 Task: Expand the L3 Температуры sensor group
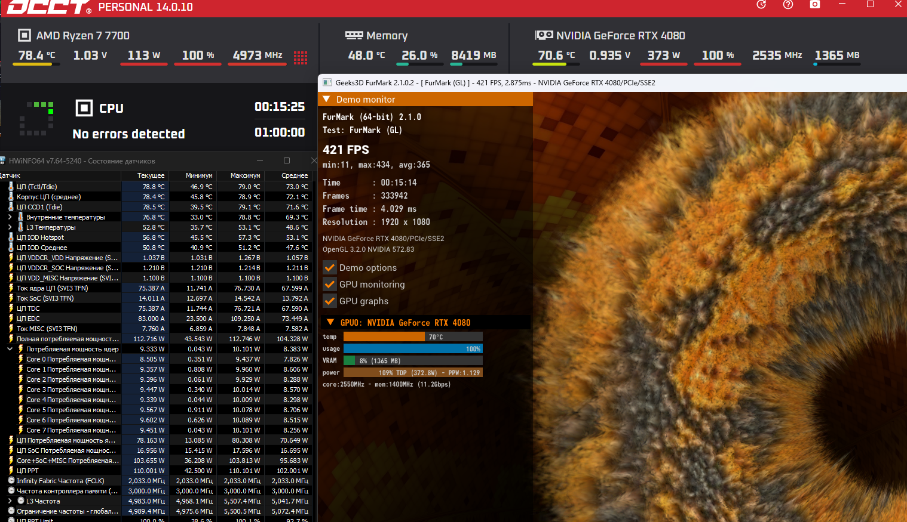coord(10,227)
